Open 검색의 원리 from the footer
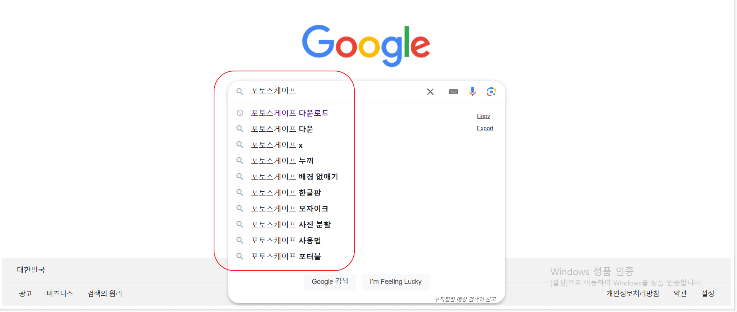This screenshot has height=312, width=737. [104, 293]
